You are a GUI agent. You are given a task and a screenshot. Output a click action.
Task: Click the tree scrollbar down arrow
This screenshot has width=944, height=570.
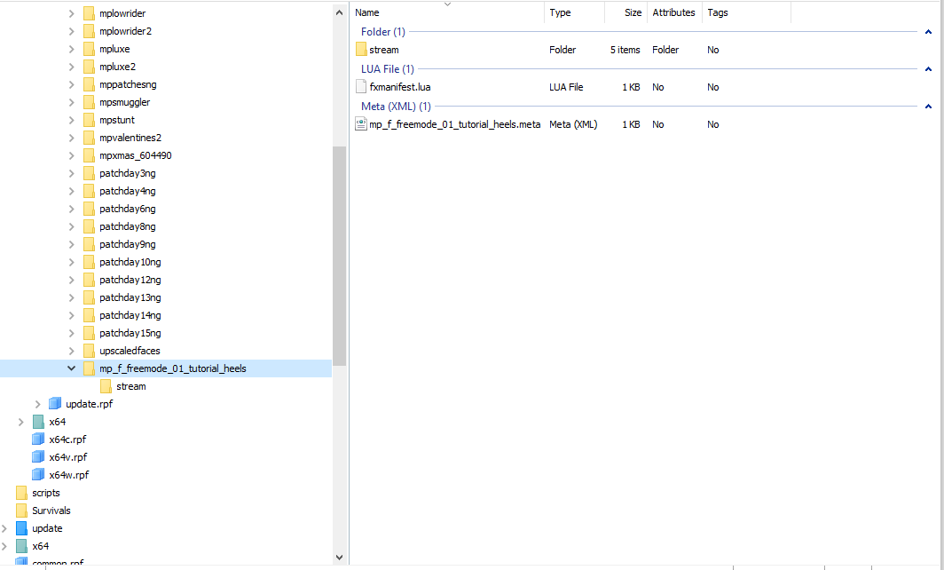339,558
